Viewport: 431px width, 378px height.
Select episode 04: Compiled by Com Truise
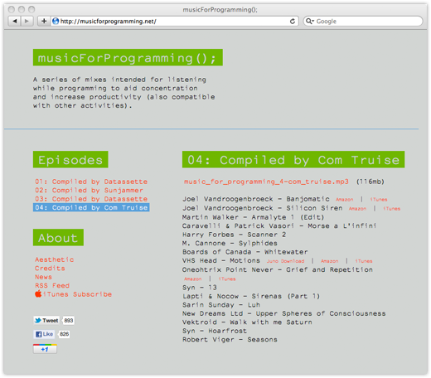pyautogui.click(x=91, y=207)
